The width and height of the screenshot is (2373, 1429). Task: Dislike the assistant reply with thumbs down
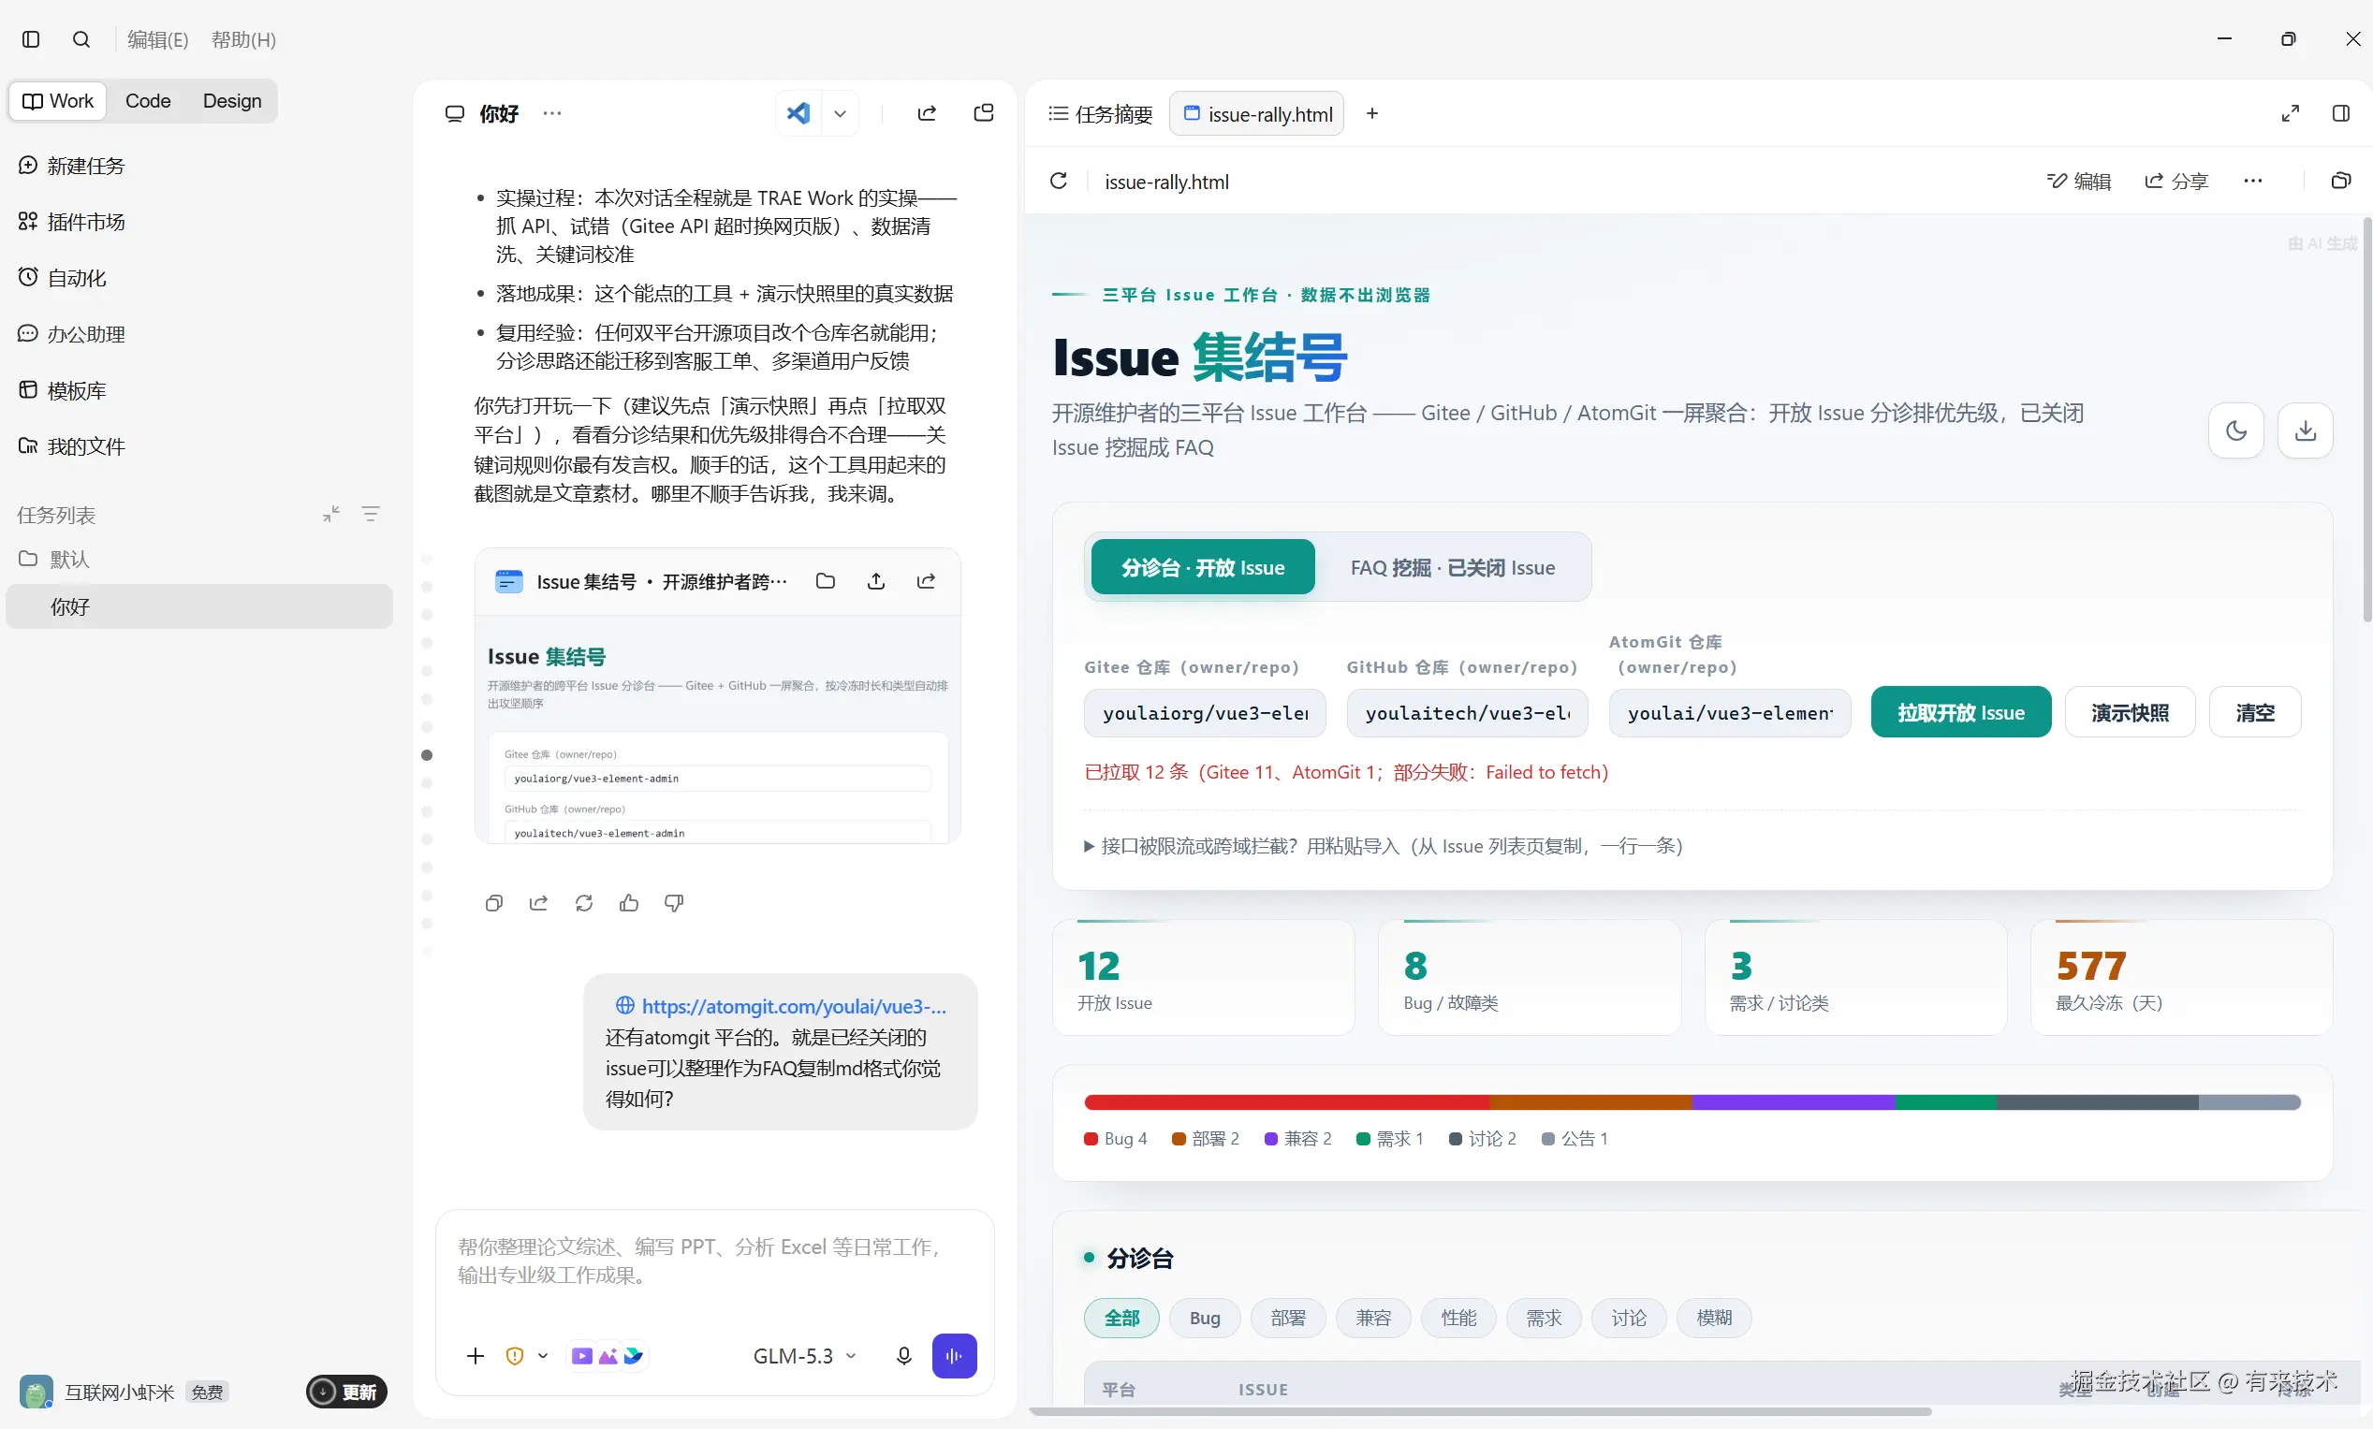point(674,903)
